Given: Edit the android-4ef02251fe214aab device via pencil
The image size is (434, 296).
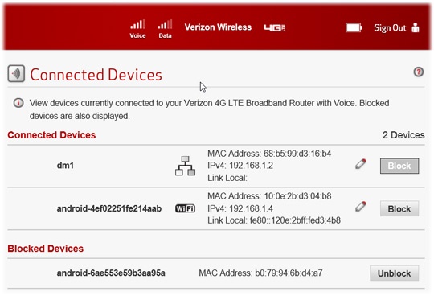Looking at the screenshot, I should (361, 206).
